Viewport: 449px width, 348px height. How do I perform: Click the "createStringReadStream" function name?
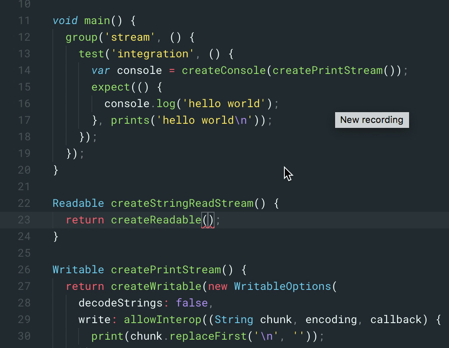click(x=182, y=203)
